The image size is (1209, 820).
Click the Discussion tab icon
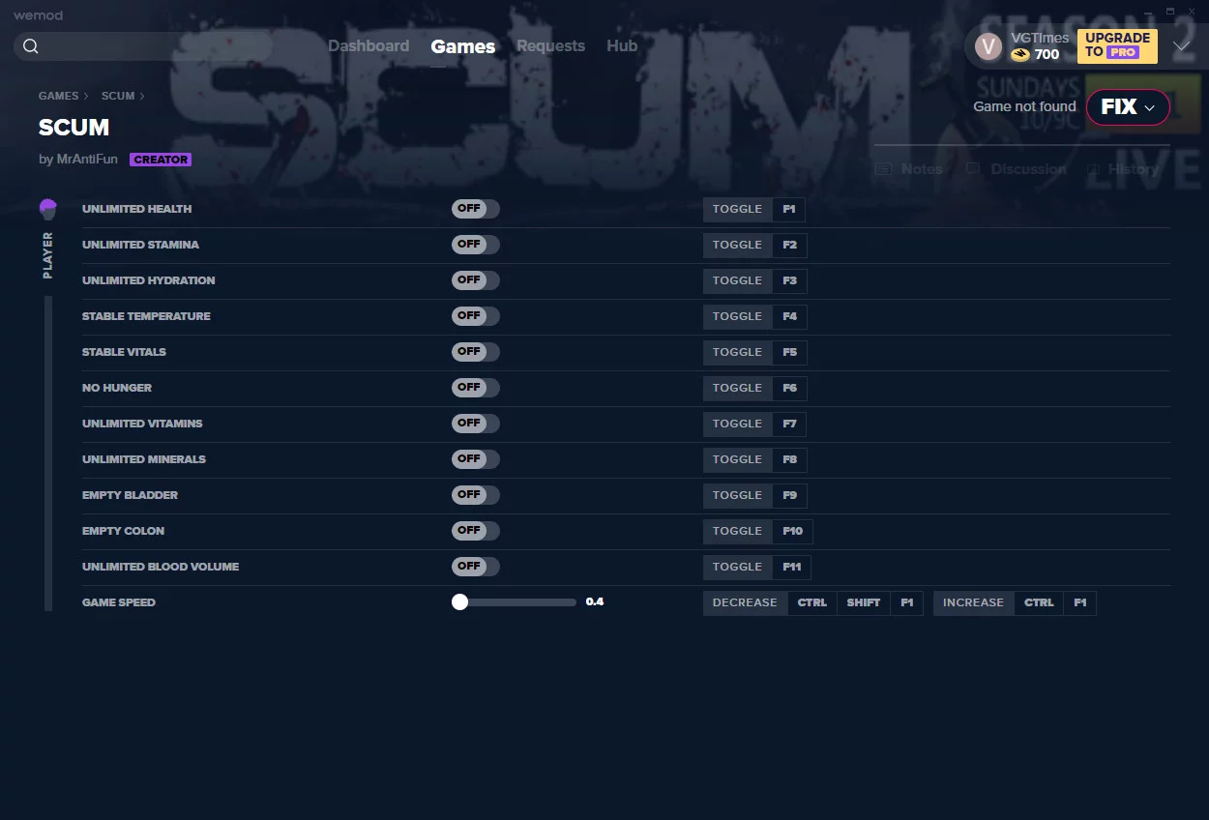coord(973,169)
